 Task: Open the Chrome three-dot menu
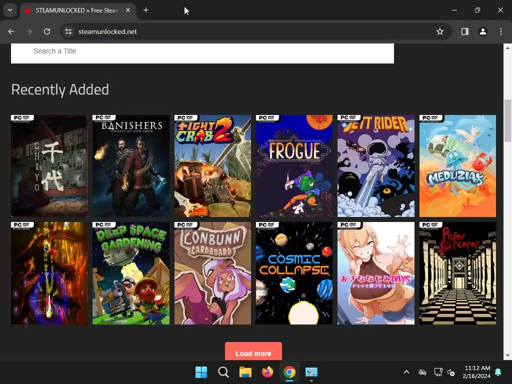pos(501,31)
